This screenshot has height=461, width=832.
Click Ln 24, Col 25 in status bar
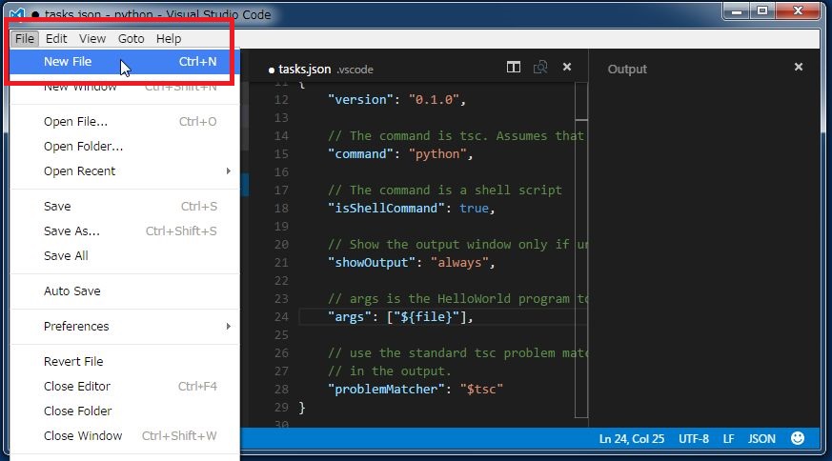(x=632, y=439)
